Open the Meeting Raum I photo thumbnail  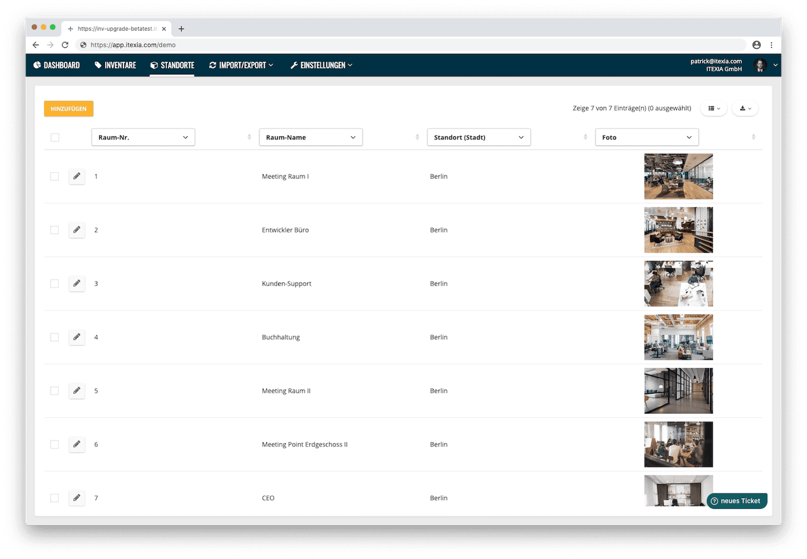point(678,177)
